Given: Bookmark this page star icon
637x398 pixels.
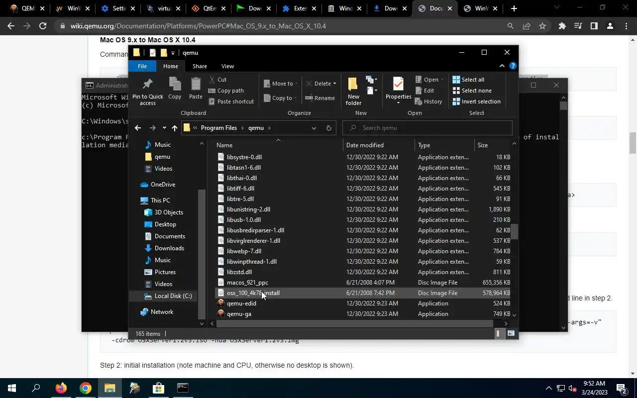Looking at the screenshot, I should 542,26.
